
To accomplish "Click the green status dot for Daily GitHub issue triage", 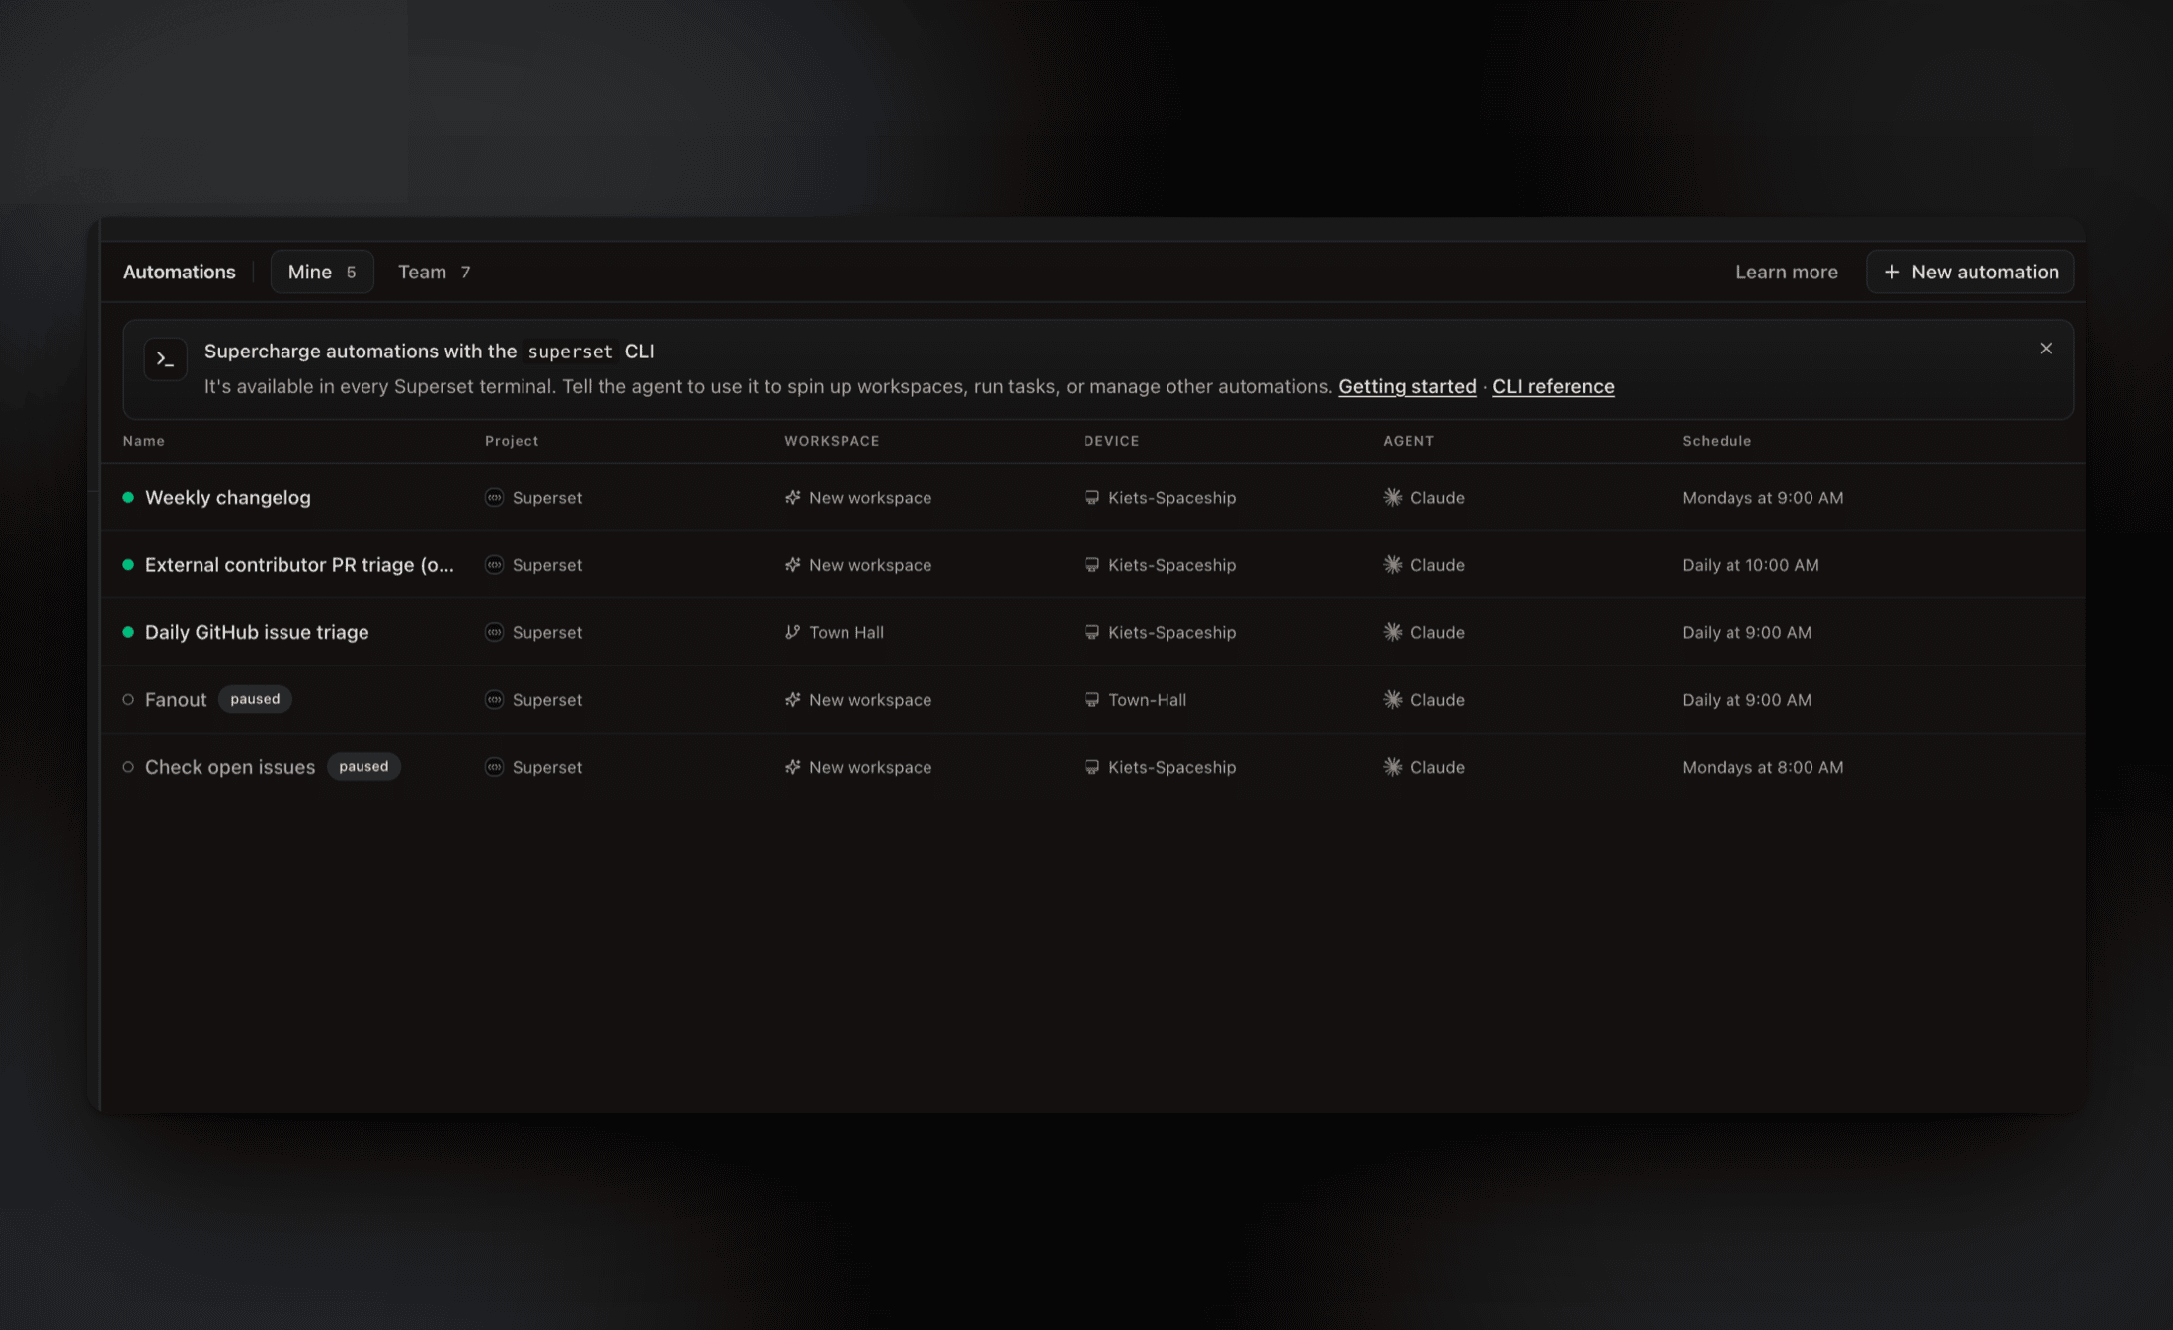I will point(128,632).
